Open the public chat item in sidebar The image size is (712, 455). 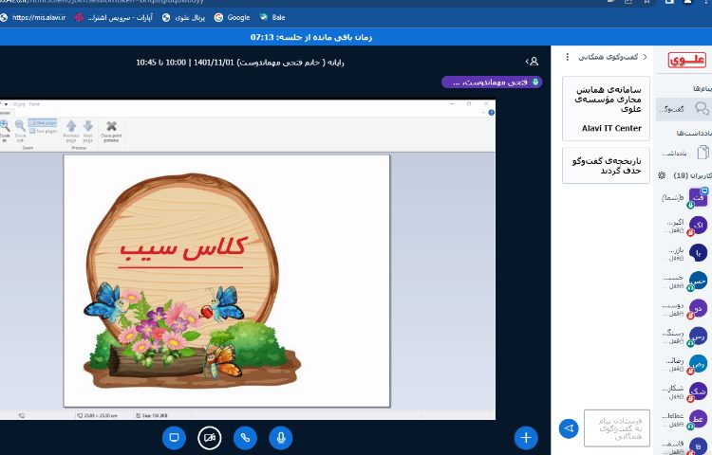(x=684, y=109)
